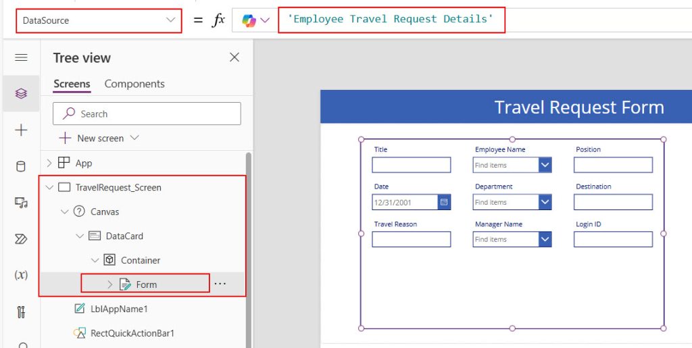Click the Date field showing 12/31/2001
The height and width of the screenshot is (348, 692).
coord(405,202)
